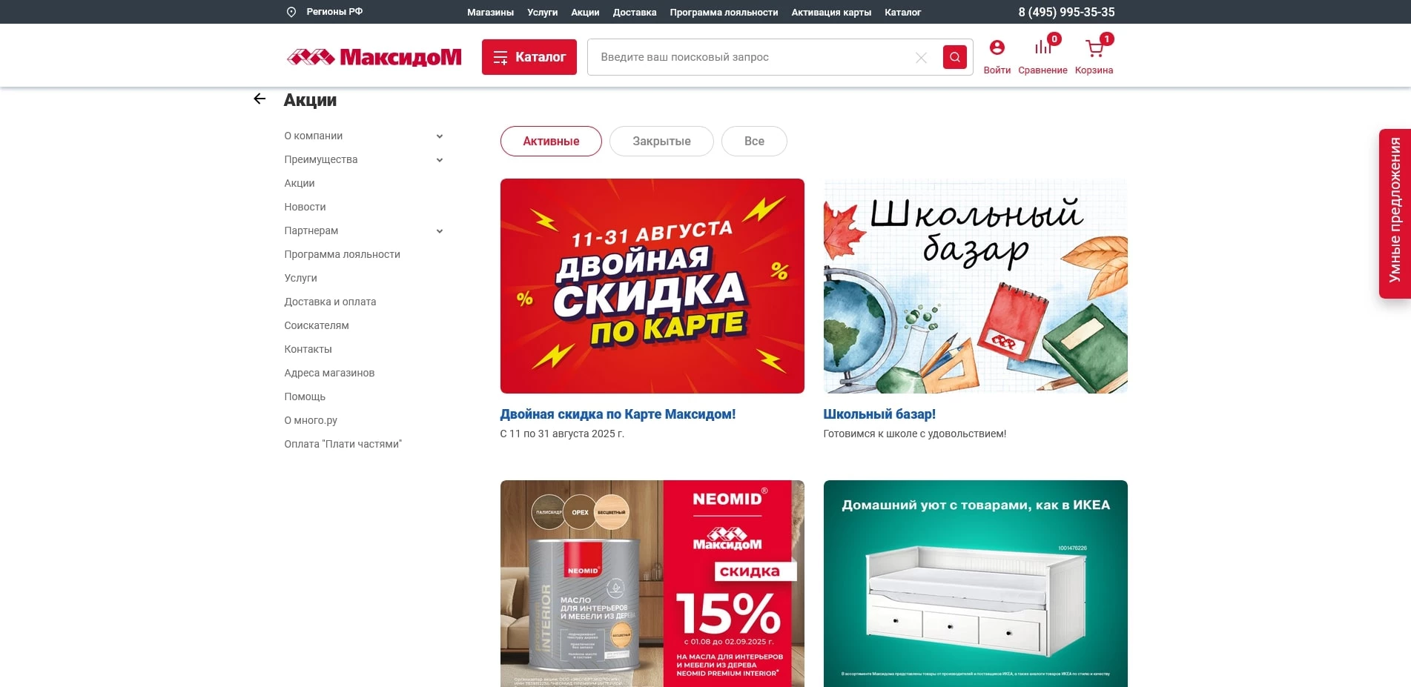Screen dimensions: 1411x687
Task: Click the Двойная скидка по карте banner
Action: click(652, 286)
